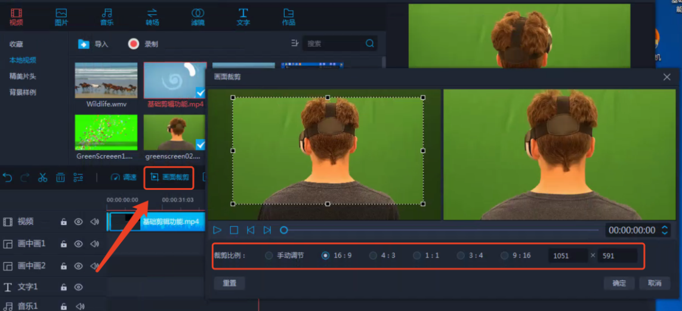Open the 文字 text tab
Image resolution: width=682 pixels, height=311 pixels.
coord(243,17)
